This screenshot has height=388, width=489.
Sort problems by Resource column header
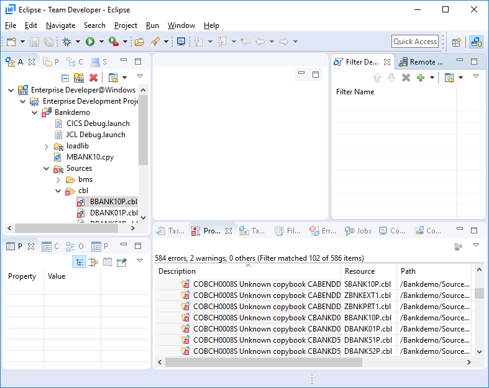click(360, 271)
